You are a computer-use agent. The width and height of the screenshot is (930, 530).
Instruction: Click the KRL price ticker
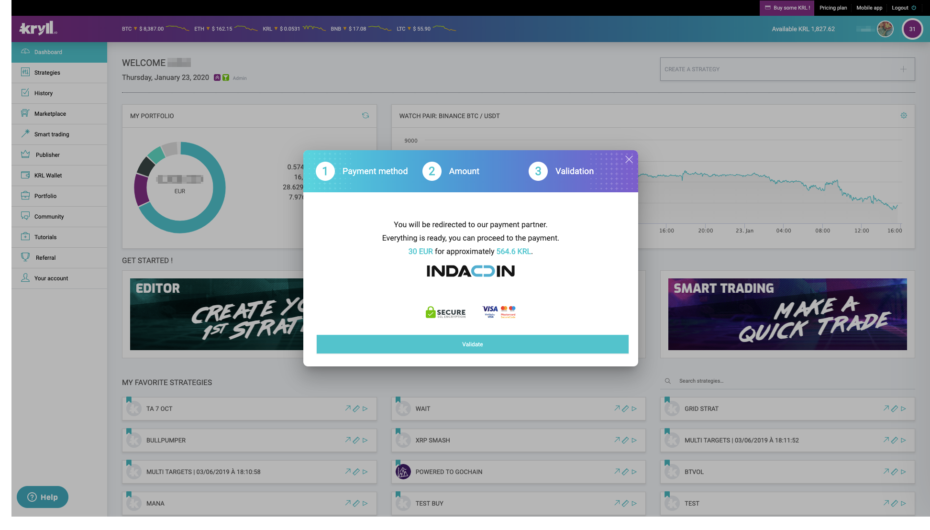pyautogui.click(x=294, y=29)
